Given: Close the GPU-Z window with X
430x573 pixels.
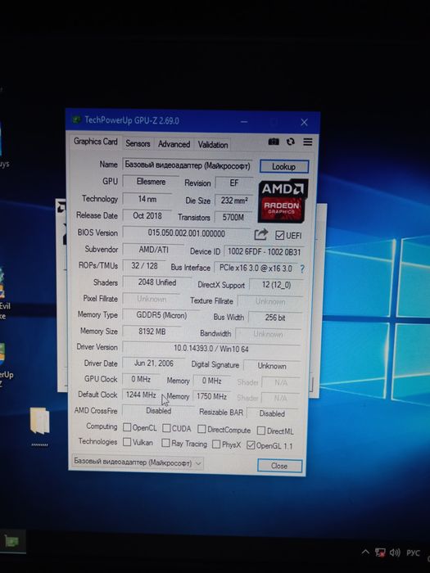Looking at the screenshot, I should (304, 123).
